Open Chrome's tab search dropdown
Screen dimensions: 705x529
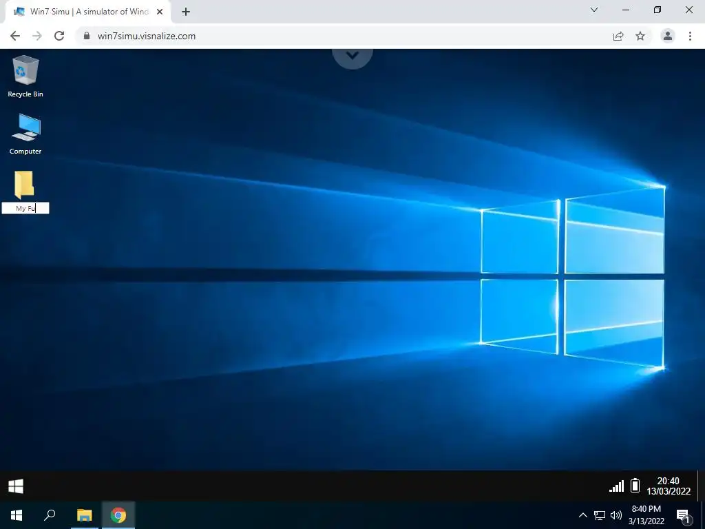click(x=594, y=10)
